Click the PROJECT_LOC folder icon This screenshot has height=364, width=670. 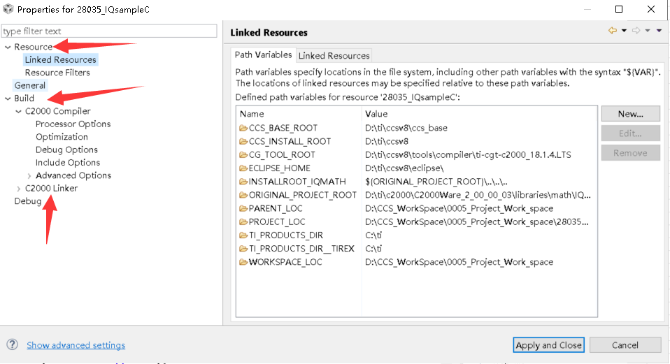point(243,222)
